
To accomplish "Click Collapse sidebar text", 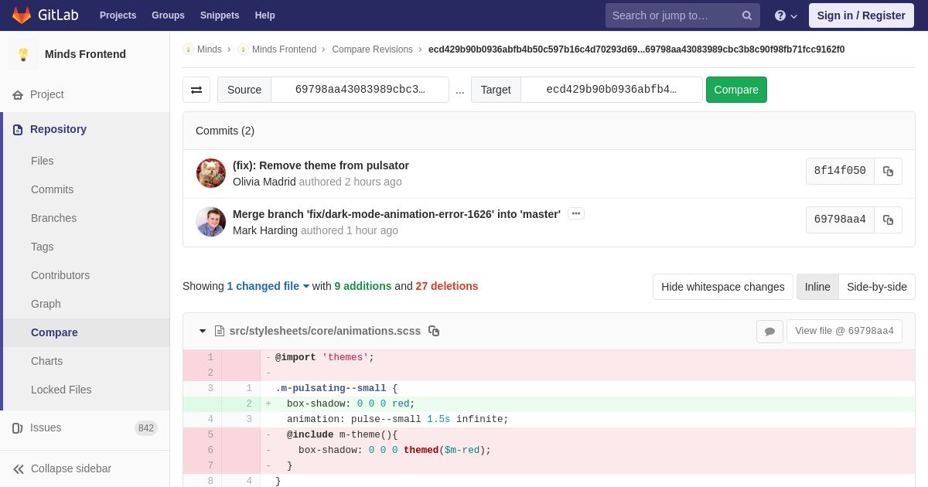I will pyautogui.click(x=71, y=468).
